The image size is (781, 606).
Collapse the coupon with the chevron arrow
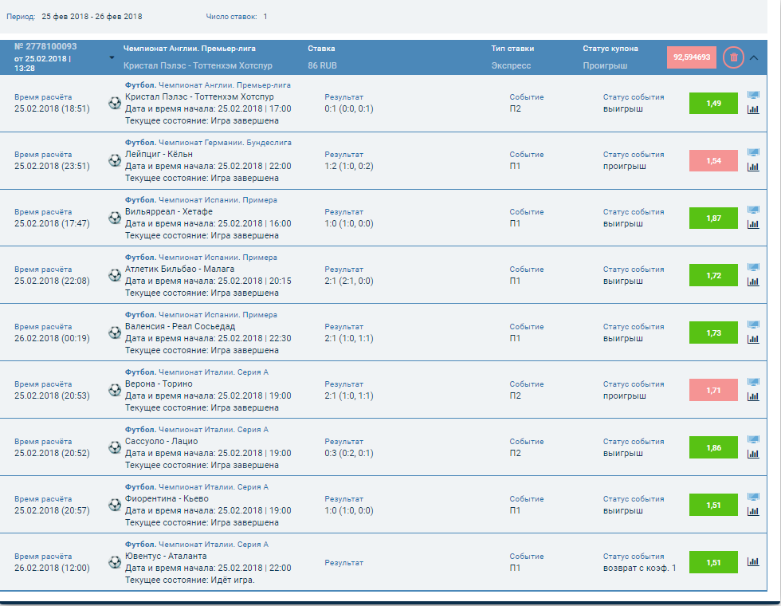click(x=755, y=57)
